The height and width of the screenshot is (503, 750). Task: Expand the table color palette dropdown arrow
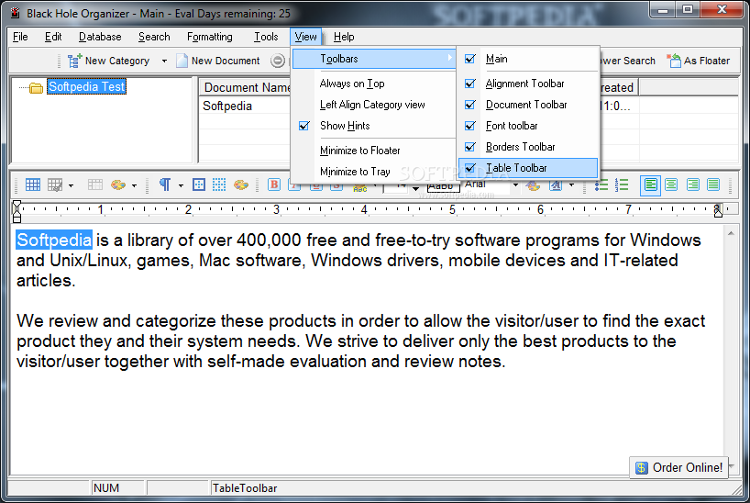[x=134, y=185]
